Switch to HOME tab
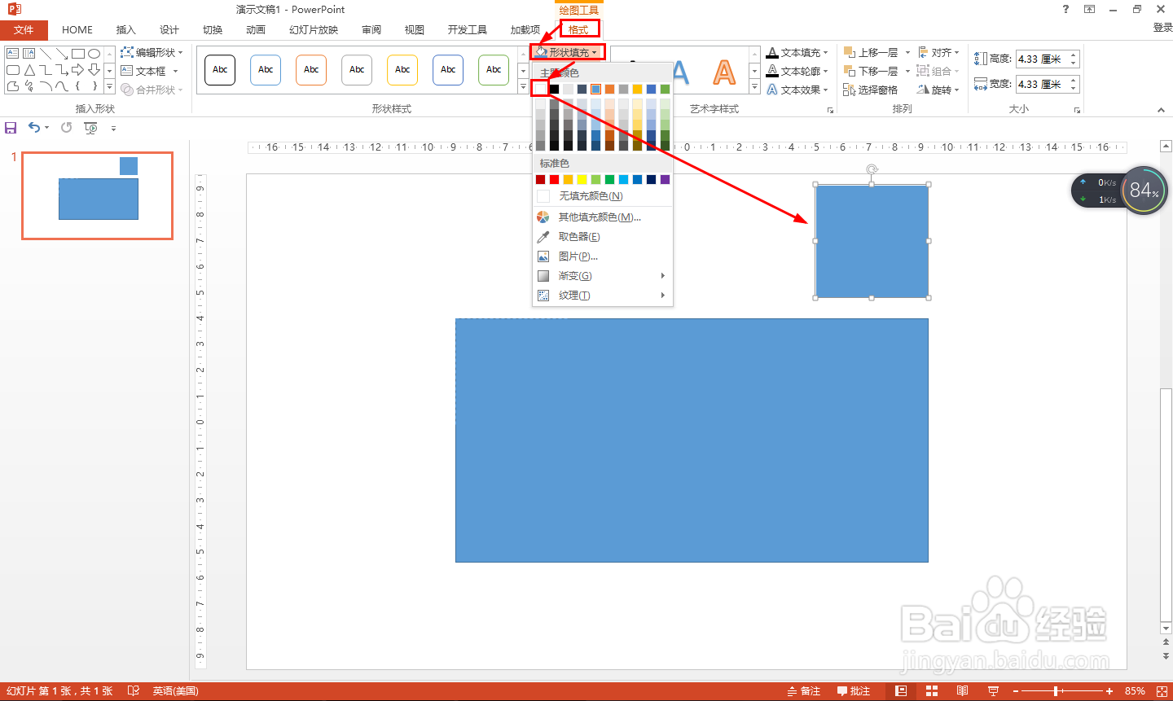The height and width of the screenshot is (701, 1173). 77,30
